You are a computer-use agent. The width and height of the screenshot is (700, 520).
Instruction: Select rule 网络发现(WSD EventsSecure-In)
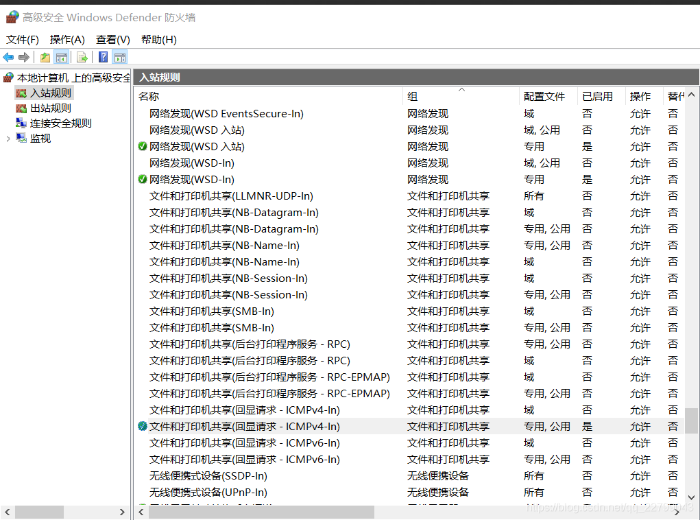click(226, 113)
